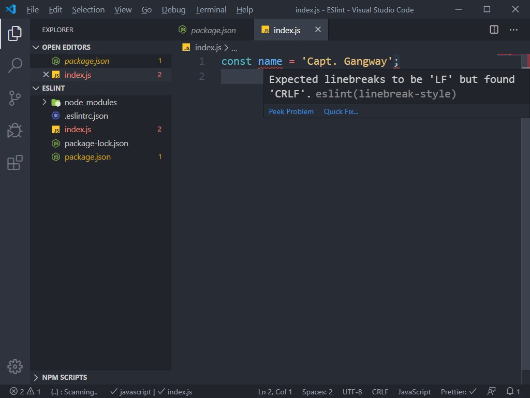Open the File menu
The width and height of the screenshot is (530, 398).
(x=33, y=10)
